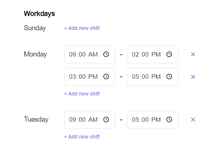Edit Tuesday shift start time field
Screen dimensions: 221x145
click(x=90, y=119)
